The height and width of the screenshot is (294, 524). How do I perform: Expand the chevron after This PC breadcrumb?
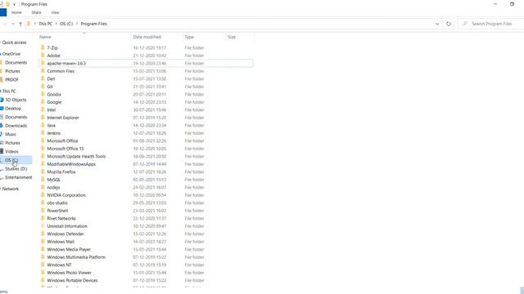56,24
